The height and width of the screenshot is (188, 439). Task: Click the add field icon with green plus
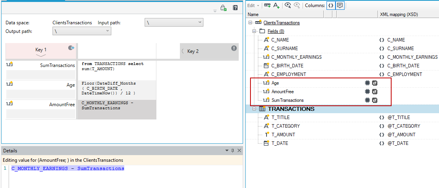[267, 5]
